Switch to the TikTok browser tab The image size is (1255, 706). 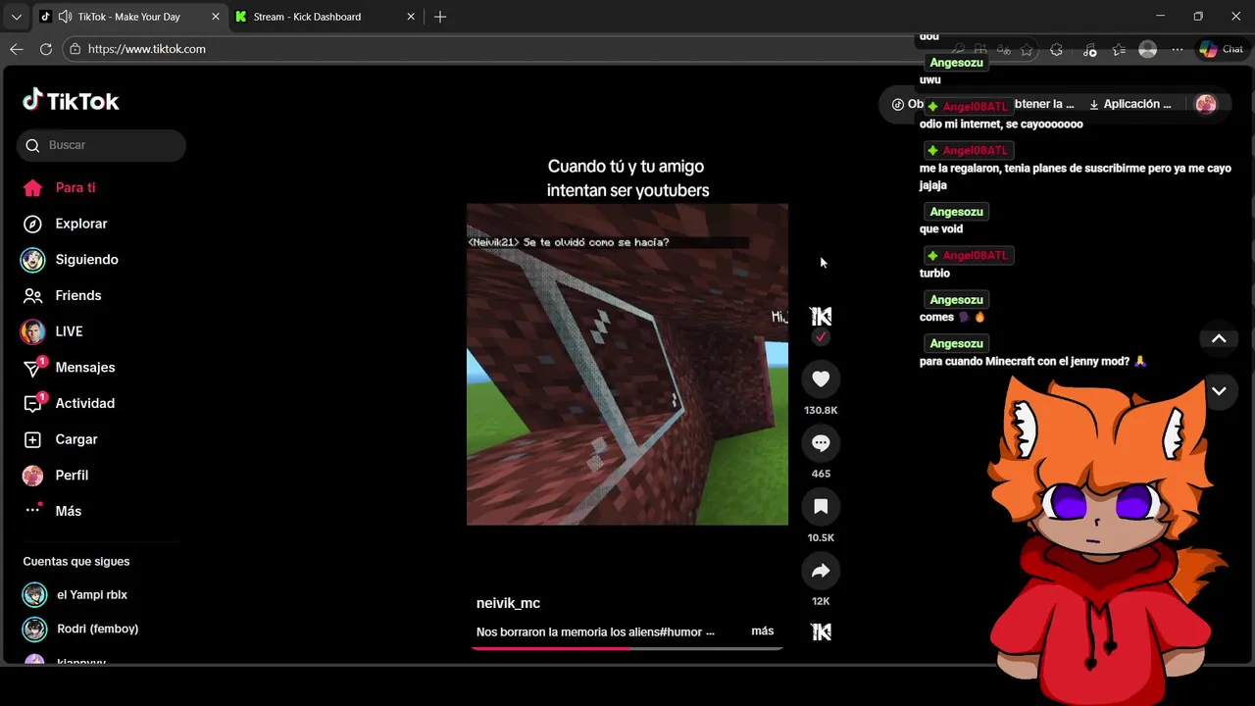pos(128,17)
